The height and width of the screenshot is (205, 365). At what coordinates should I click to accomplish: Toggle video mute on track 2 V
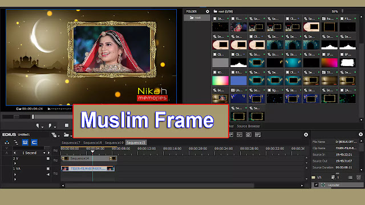(48, 158)
